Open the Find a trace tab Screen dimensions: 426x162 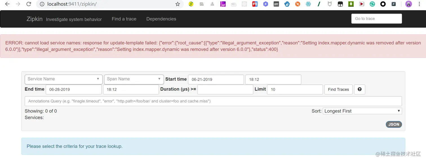(124, 19)
